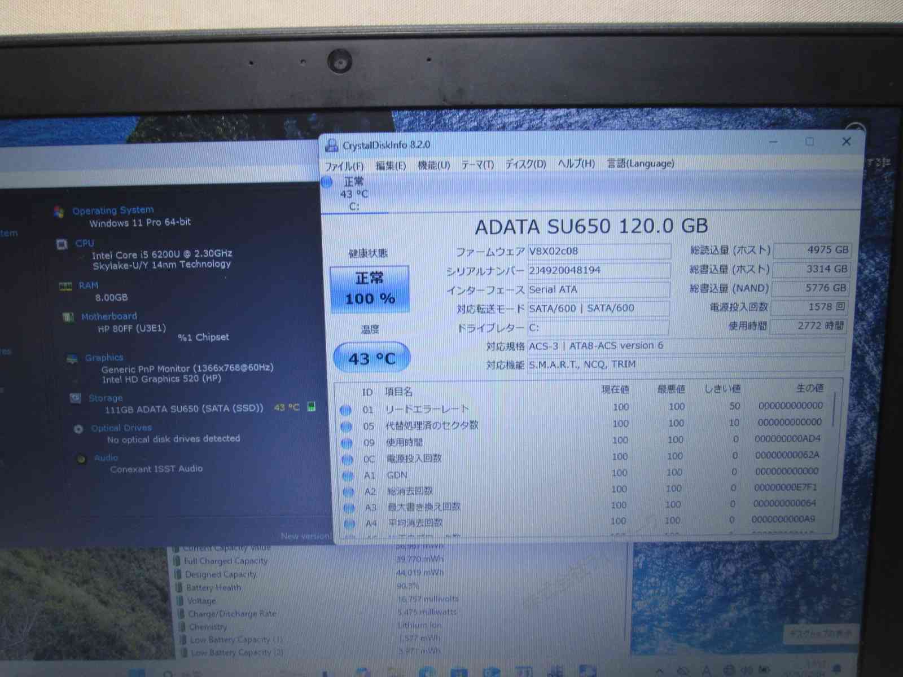Click the シリアルナンバー serial number field
The height and width of the screenshot is (677, 903).
(x=598, y=270)
